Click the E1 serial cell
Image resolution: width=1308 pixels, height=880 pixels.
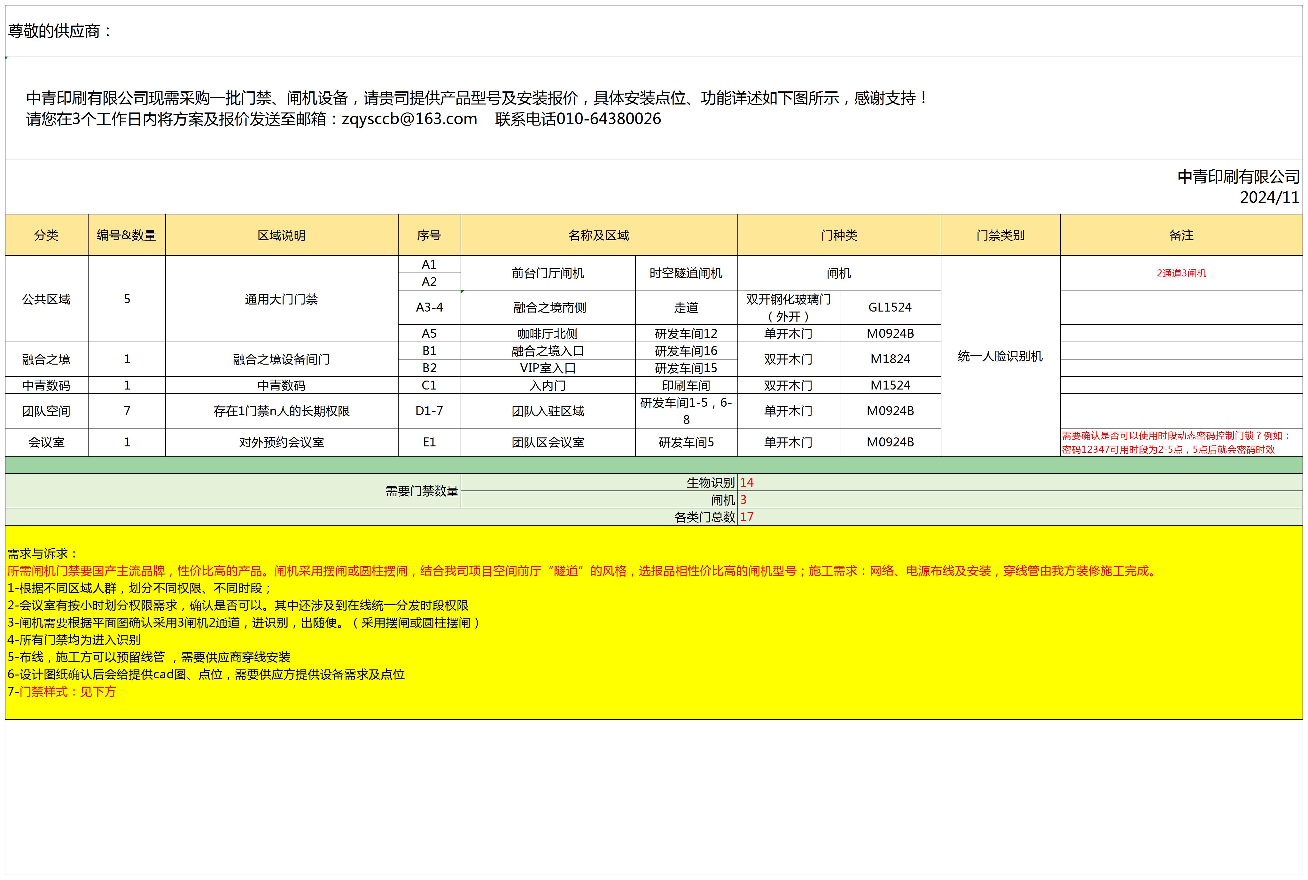pos(430,442)
